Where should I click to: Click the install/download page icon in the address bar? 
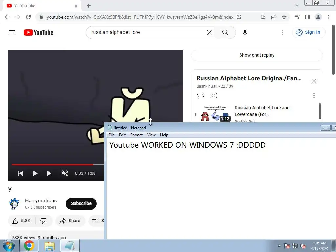point(263,17)
